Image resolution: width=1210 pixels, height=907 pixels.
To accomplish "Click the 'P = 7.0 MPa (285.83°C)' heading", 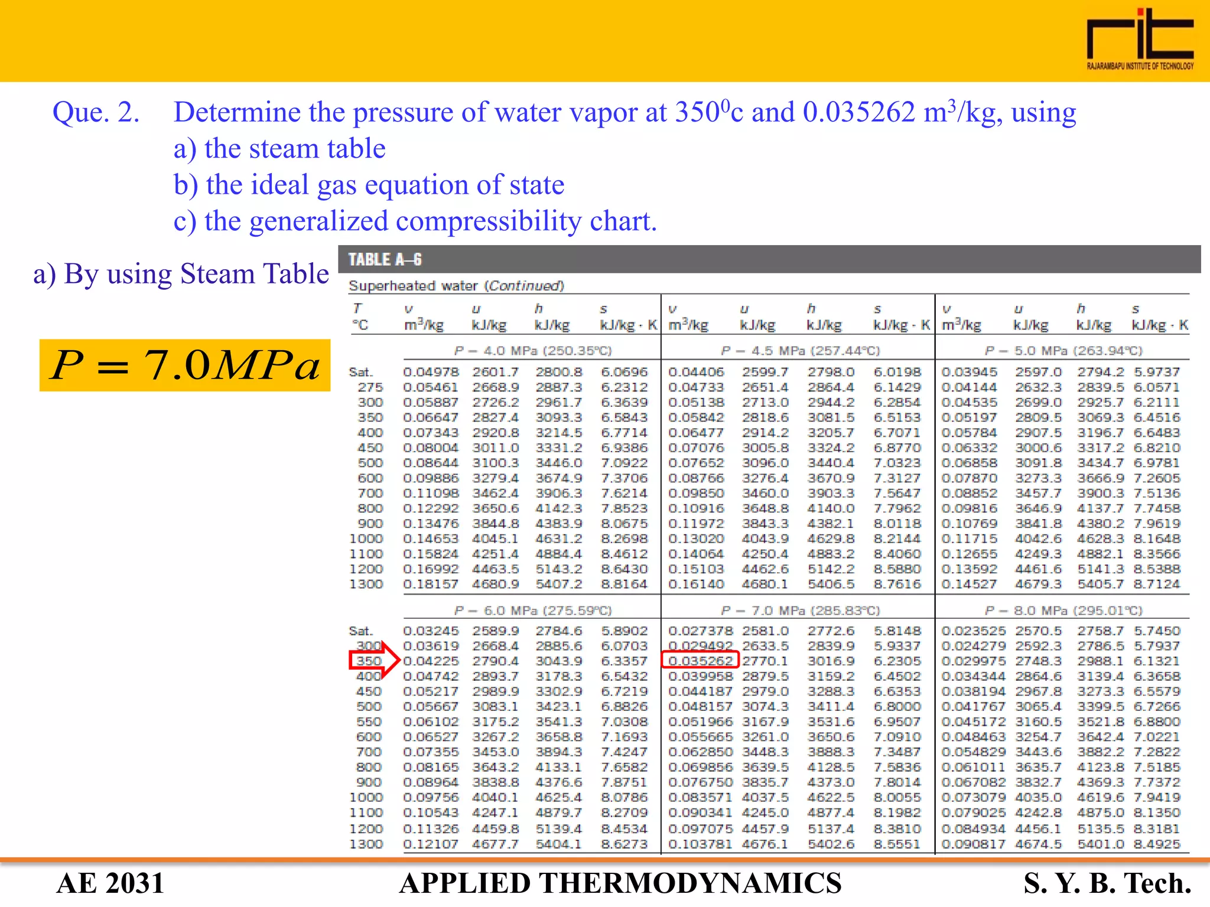I will (x=801, y=611).
